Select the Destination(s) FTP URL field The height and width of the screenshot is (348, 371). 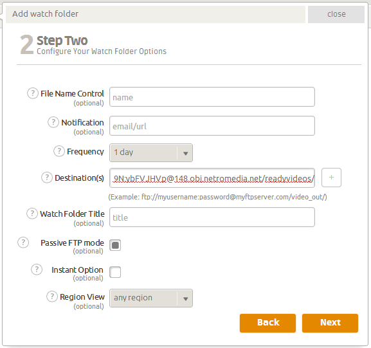pyautogui.click(x=212, y=178)
